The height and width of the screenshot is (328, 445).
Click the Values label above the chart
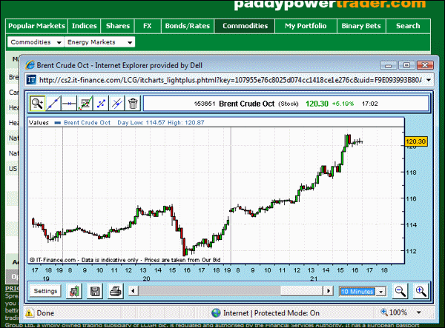(x=39, y=123)
